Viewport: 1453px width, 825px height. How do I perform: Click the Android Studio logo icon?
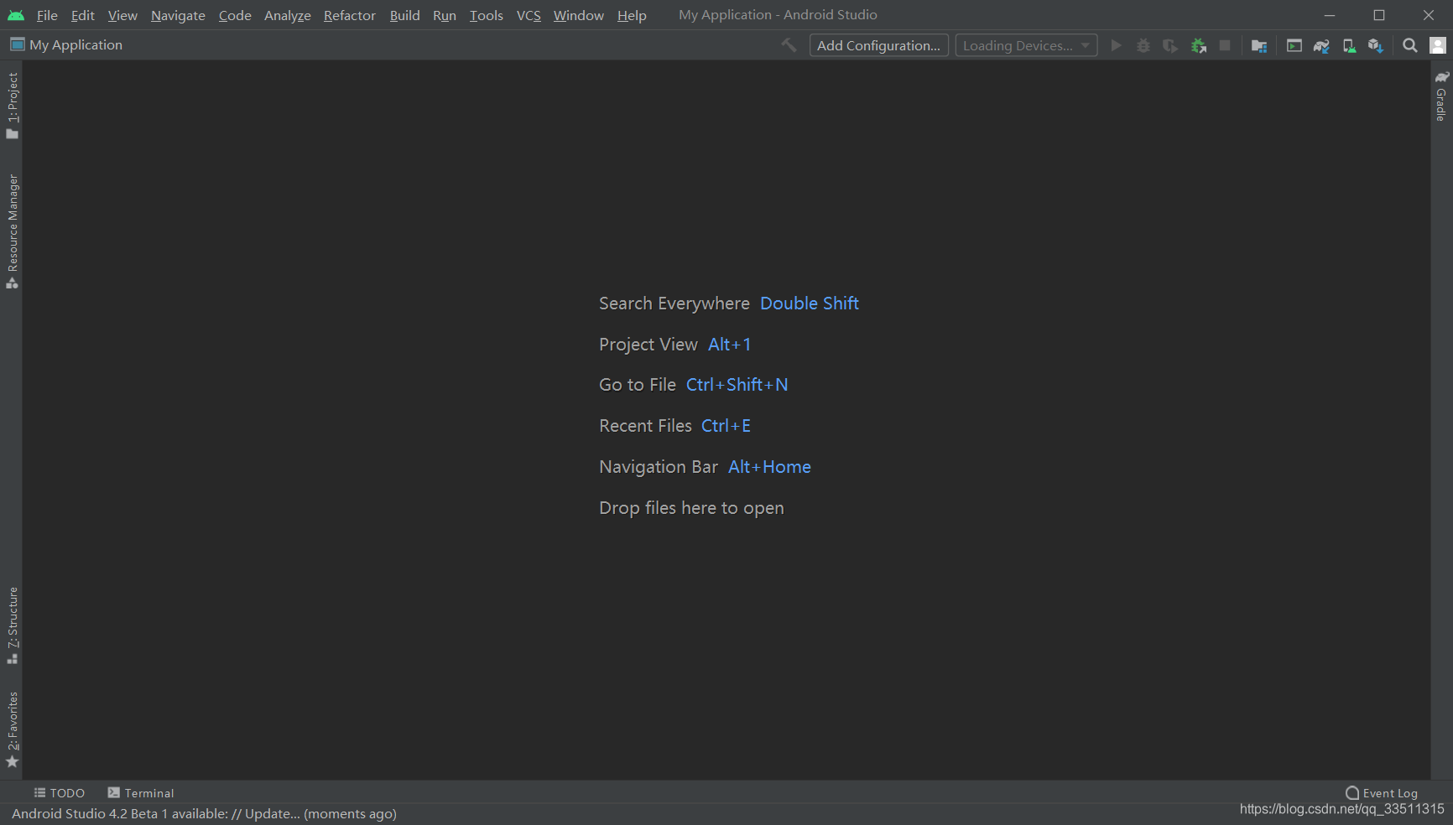(x=16, y=15)
